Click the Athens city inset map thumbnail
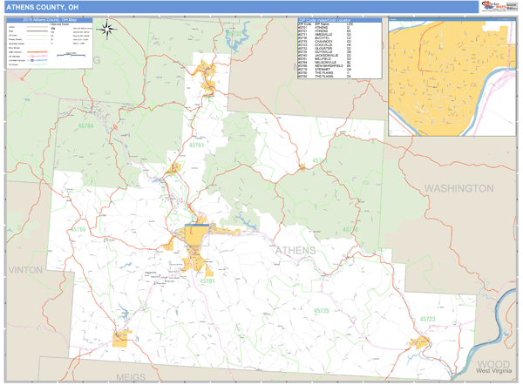This screenshot has height=385, width=523. click(452, 78)
